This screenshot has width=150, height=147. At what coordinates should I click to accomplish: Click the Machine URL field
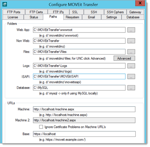[x=84, y=109]
